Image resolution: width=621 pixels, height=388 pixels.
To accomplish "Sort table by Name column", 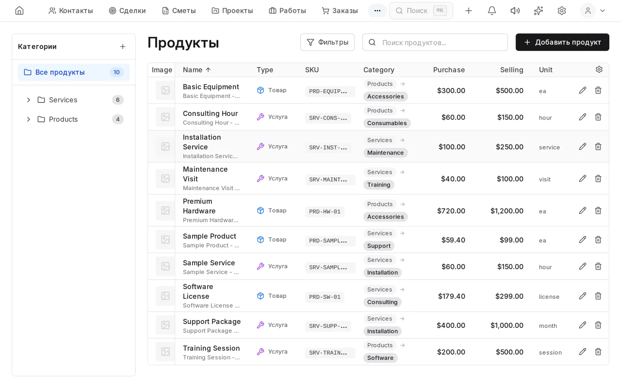I will (197, 70).
